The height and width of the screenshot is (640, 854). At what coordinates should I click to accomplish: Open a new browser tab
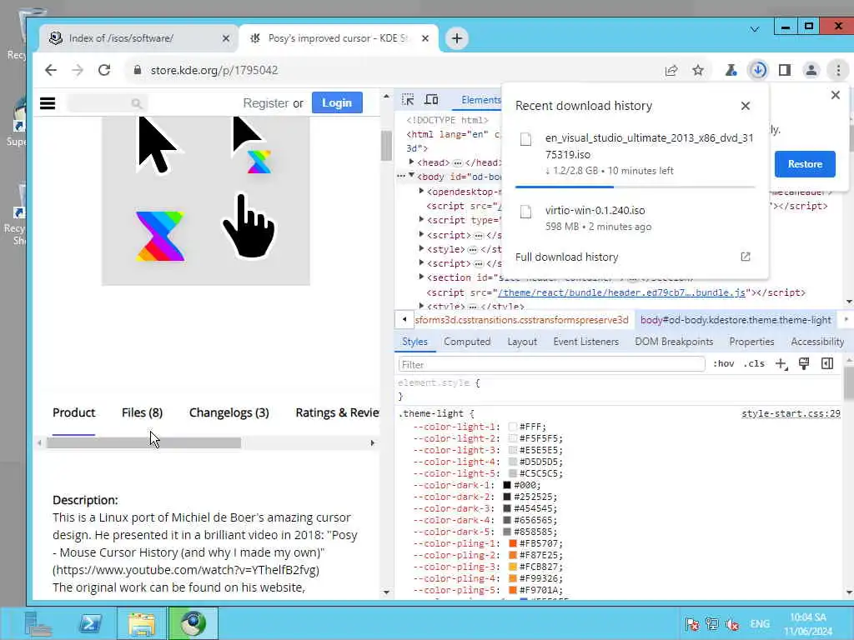tap(457, 38)
